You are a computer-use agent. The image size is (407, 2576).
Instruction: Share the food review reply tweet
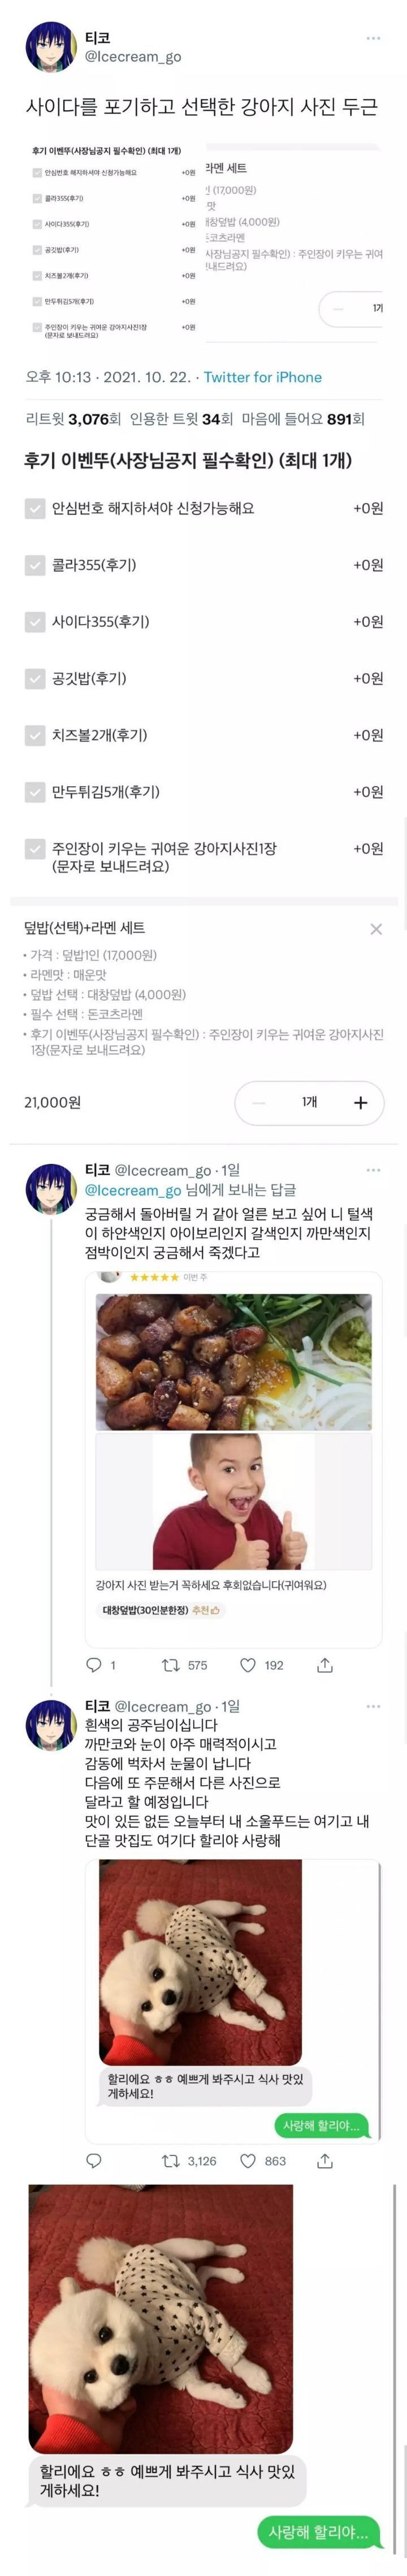(325, 1664)
